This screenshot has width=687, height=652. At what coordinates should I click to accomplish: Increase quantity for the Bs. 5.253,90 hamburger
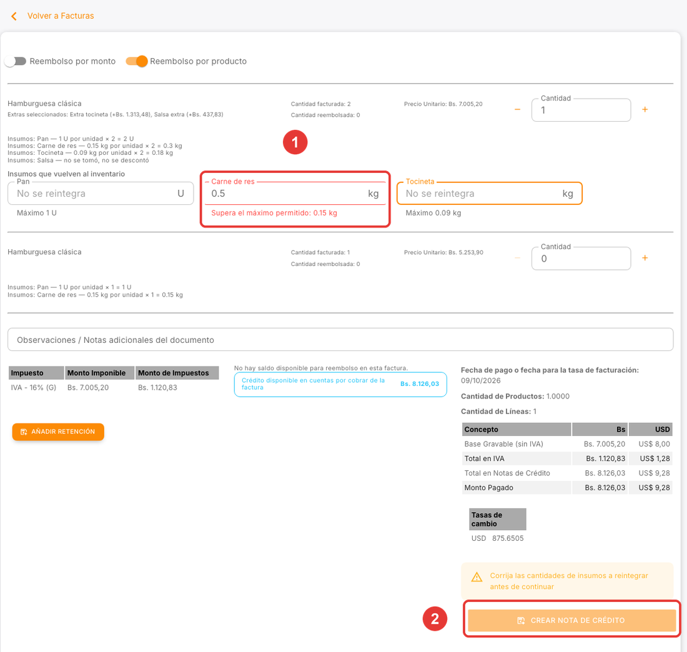click(645, 258)
